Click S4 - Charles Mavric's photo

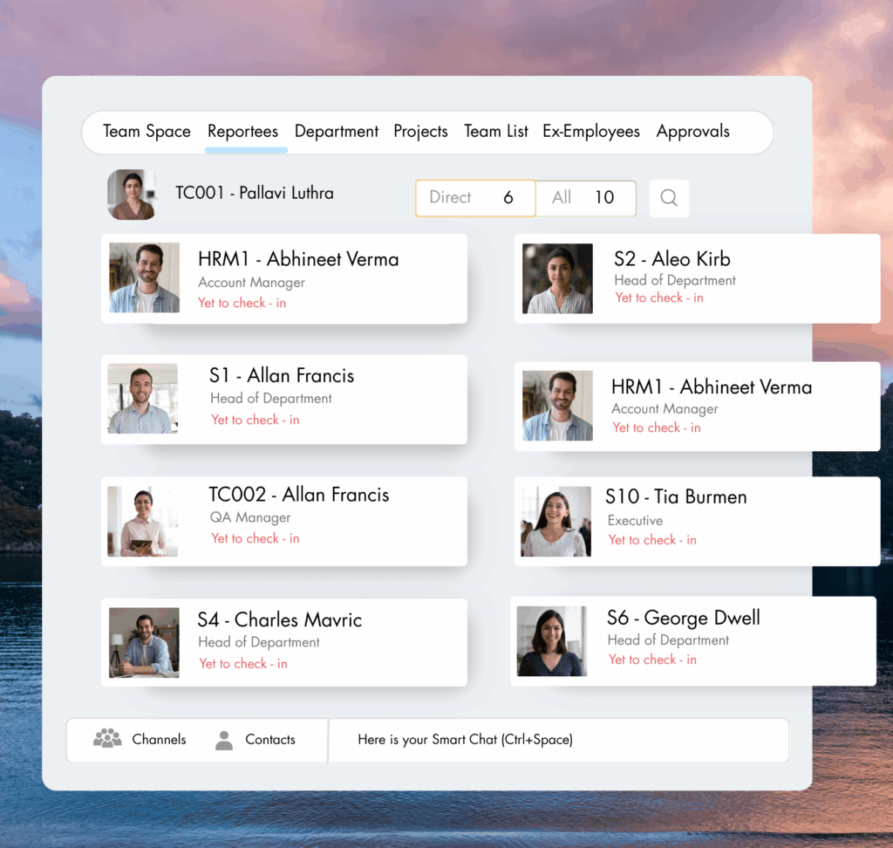point(144,642)
